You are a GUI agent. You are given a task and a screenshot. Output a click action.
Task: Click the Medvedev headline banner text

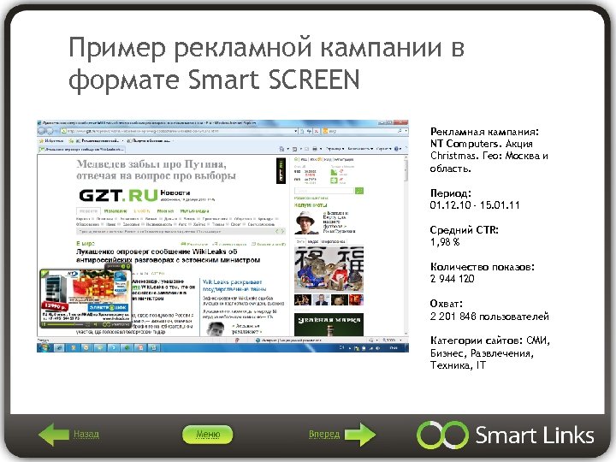pos(156,169)
